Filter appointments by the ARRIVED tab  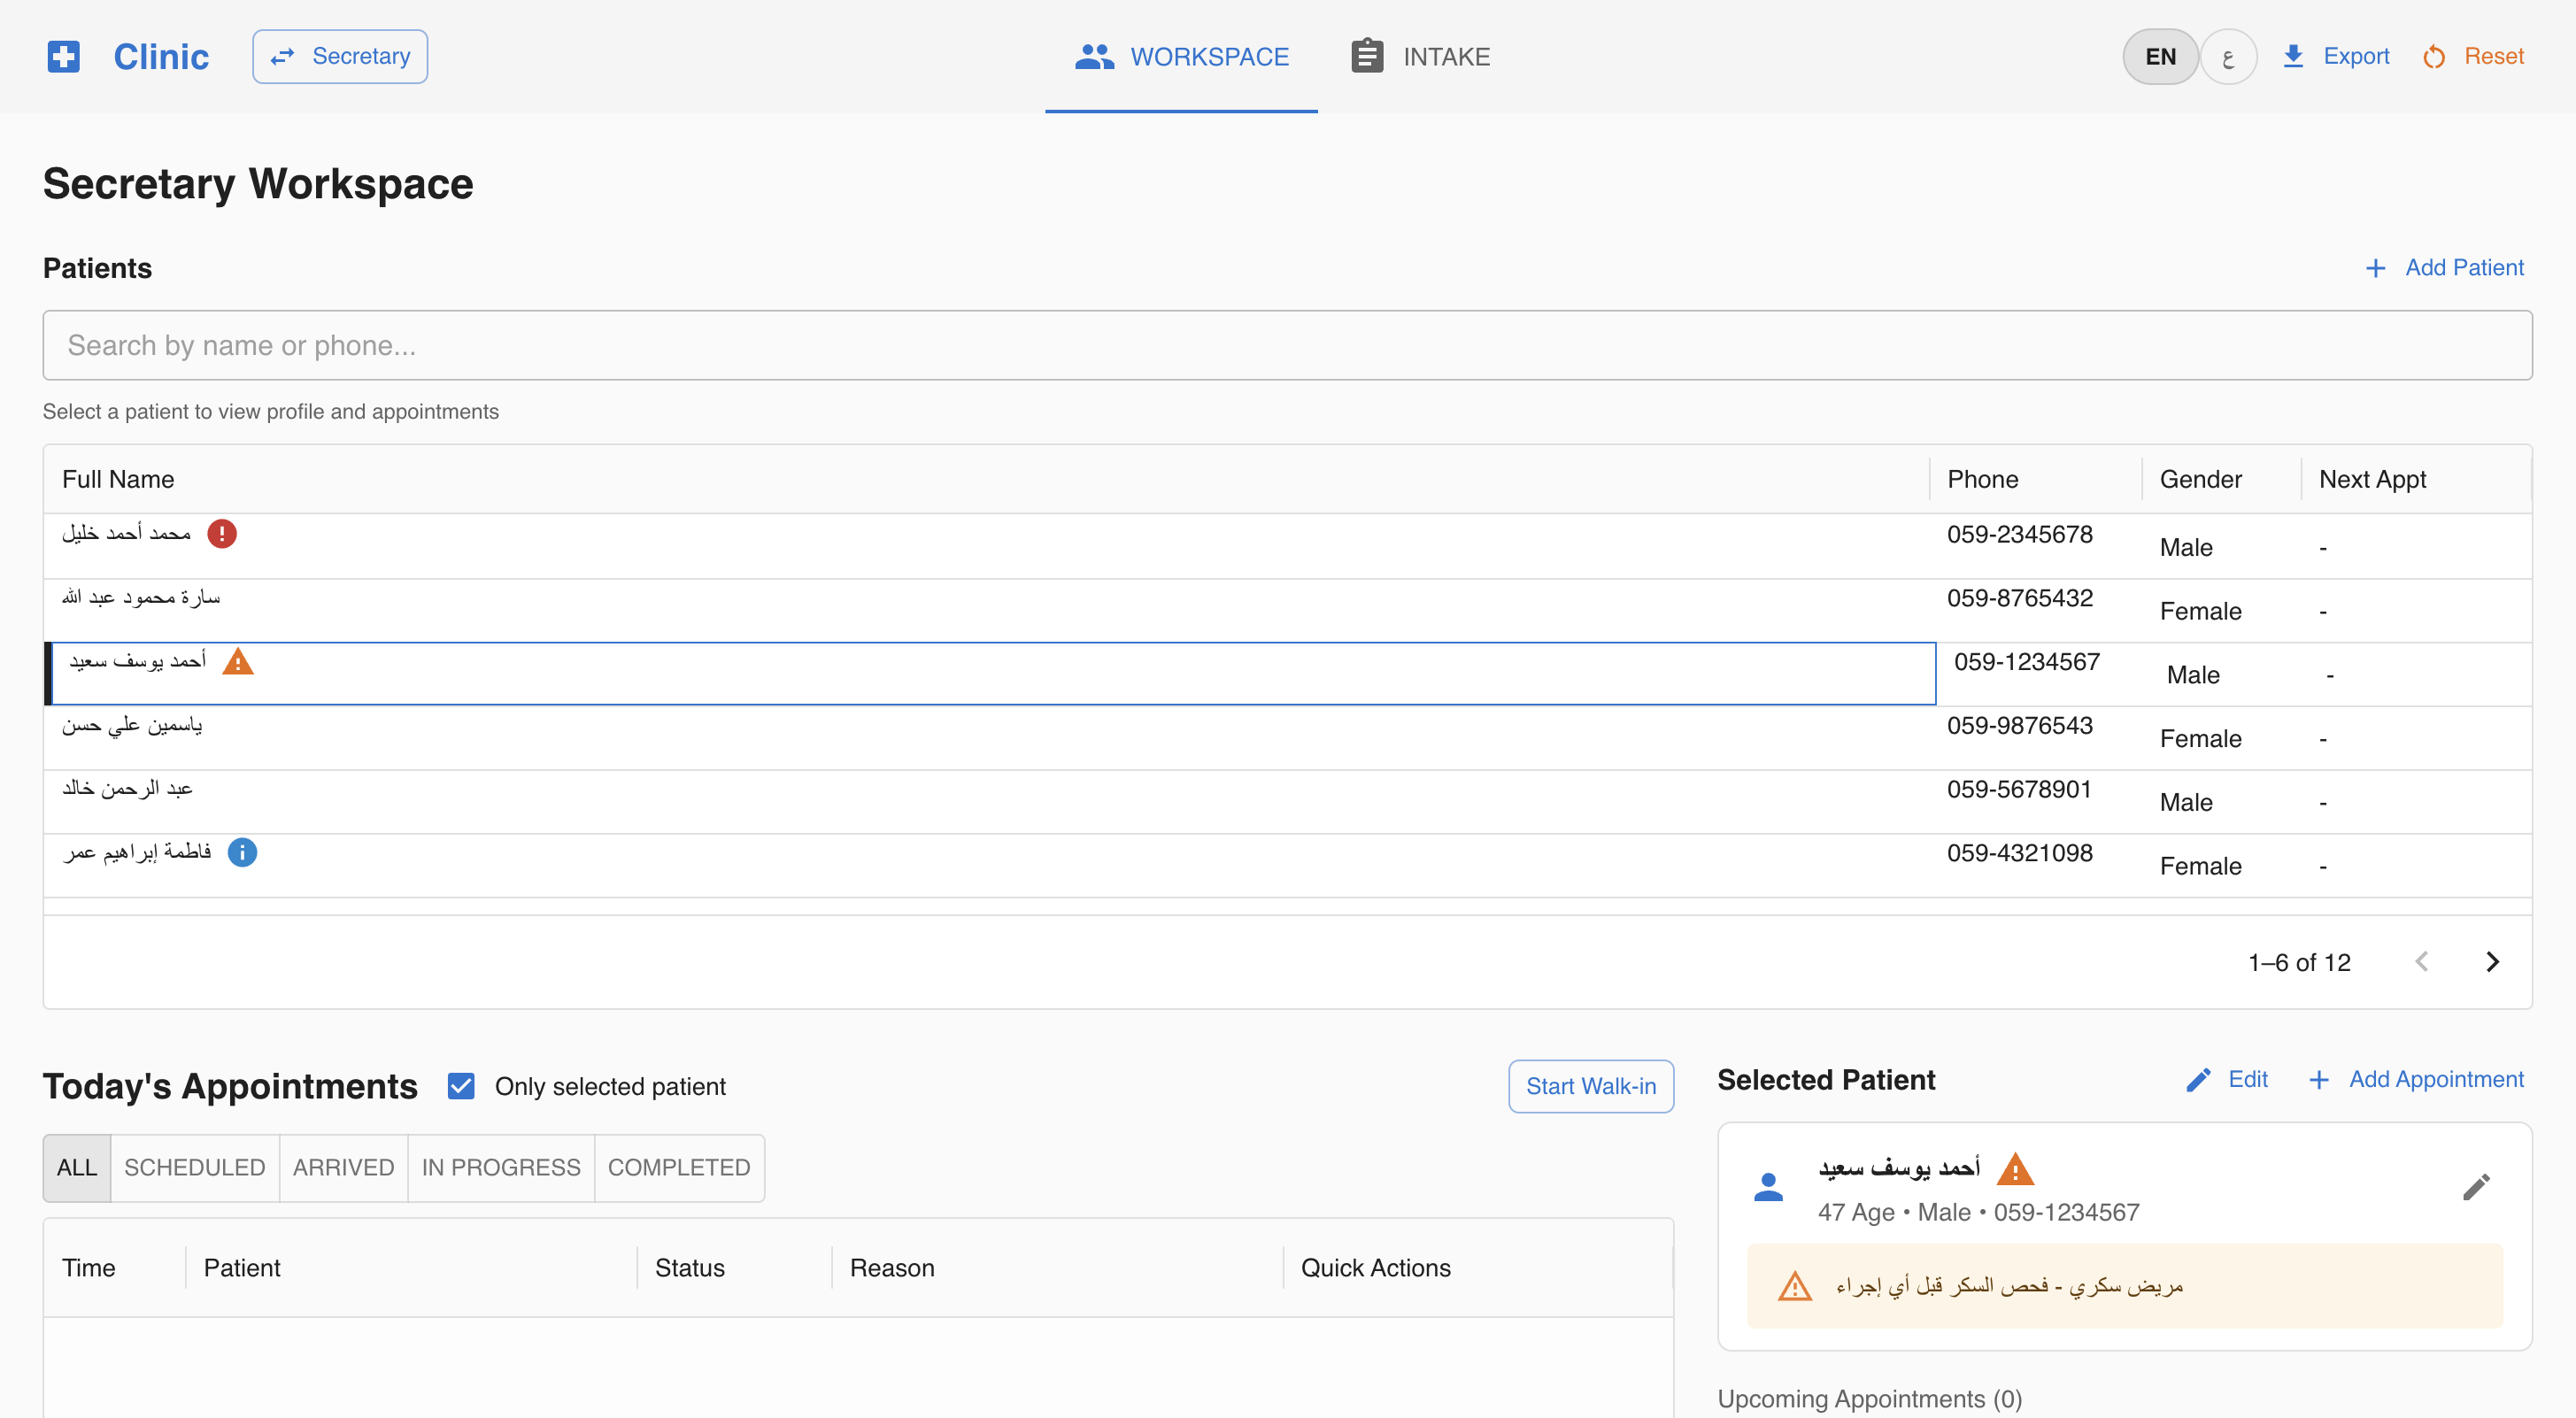(343, 1168)
